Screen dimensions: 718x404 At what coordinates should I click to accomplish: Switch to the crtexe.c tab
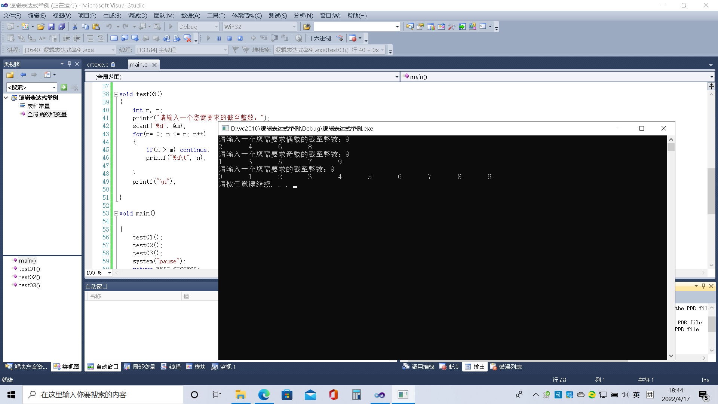98,65
